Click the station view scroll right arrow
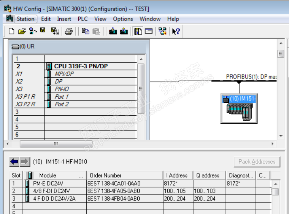 click(x=273, y=144)
